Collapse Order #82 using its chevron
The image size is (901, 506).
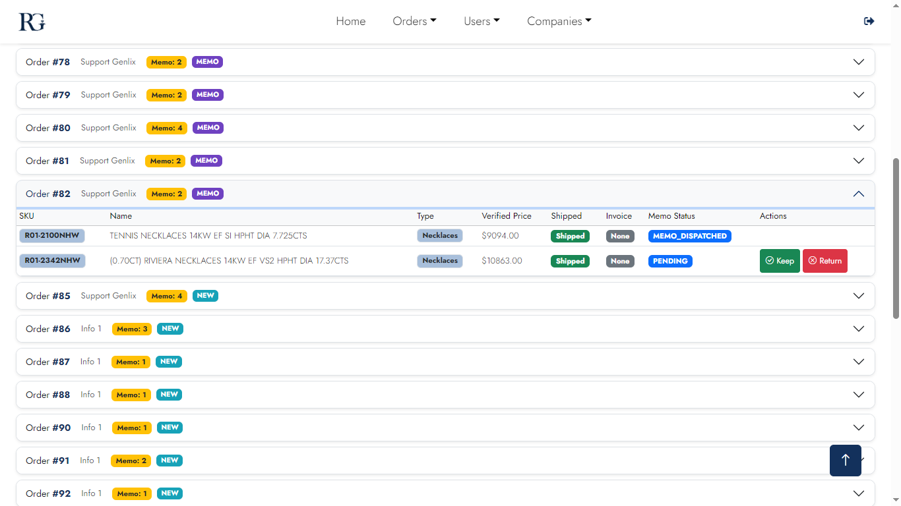tap(858, 194)
